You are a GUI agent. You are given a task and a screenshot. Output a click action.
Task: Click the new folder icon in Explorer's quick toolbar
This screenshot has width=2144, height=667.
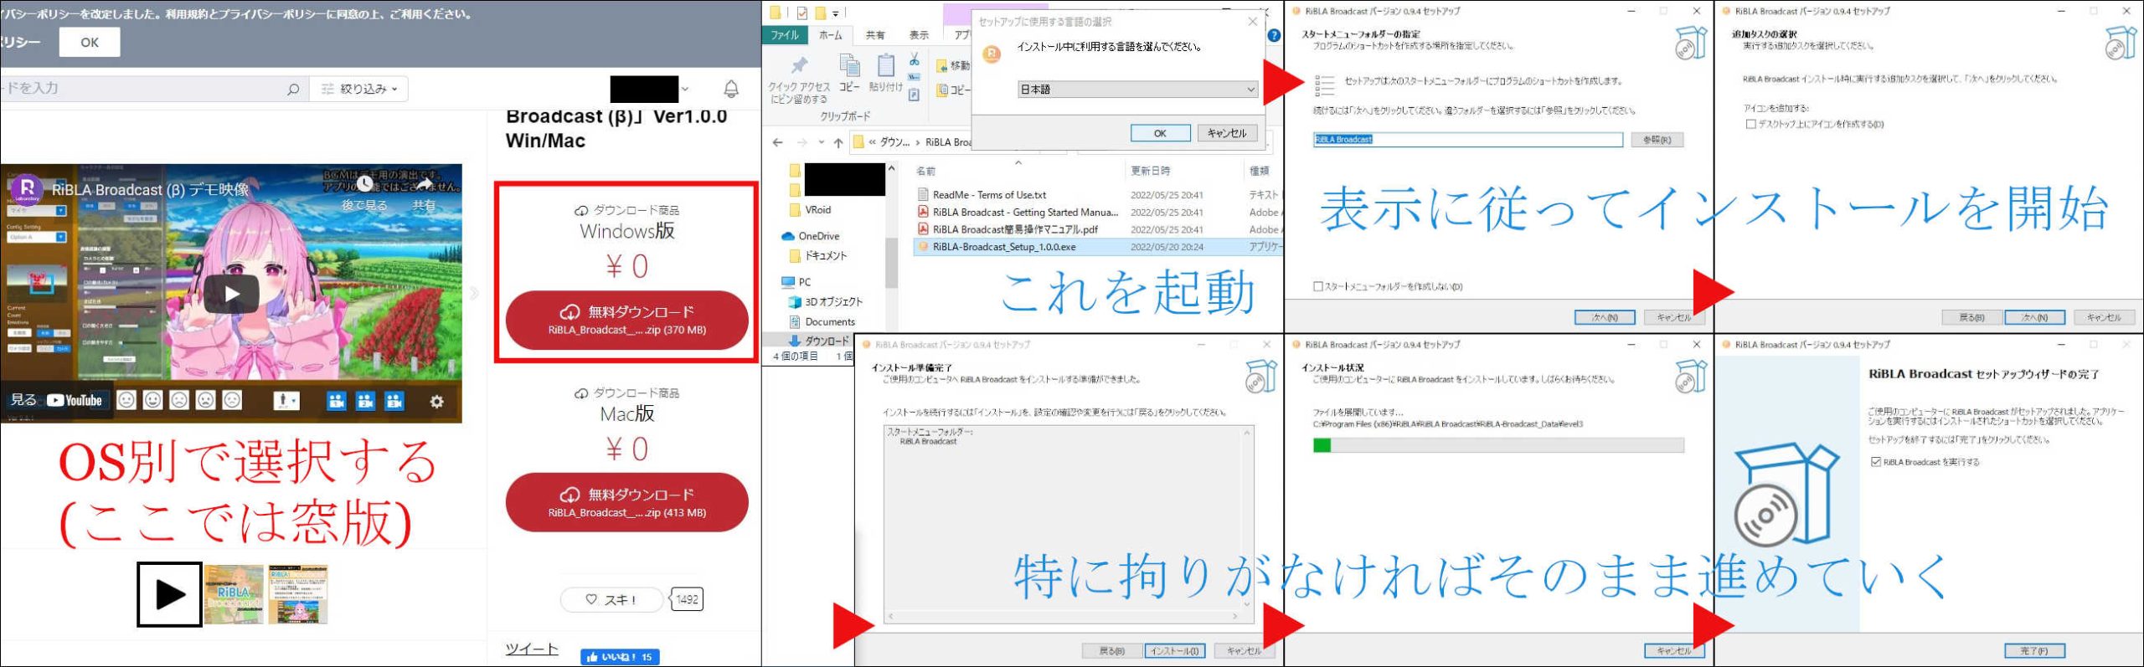[820, 13]
